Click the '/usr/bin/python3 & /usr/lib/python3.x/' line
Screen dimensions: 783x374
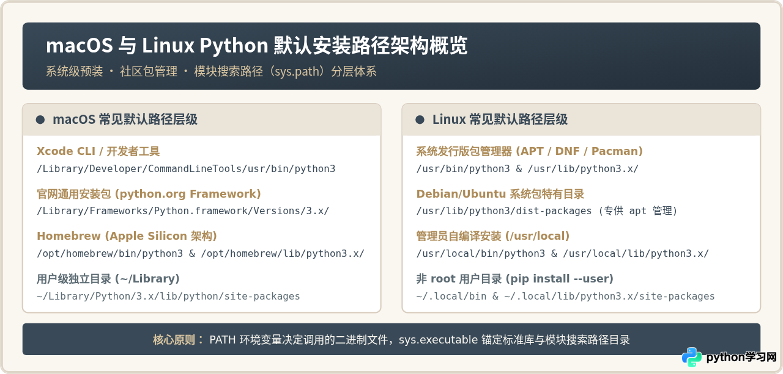[527, 169]
